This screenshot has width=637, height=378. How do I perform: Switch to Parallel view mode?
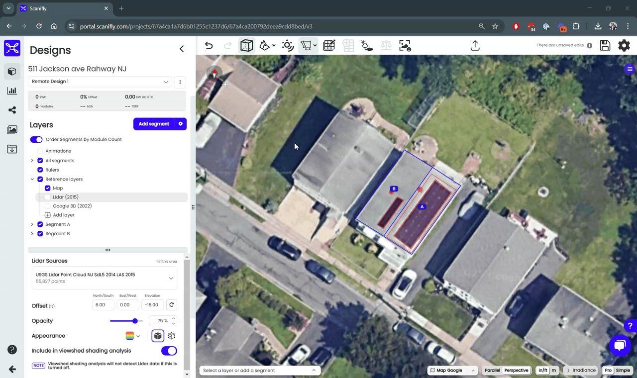coord(492,371)
